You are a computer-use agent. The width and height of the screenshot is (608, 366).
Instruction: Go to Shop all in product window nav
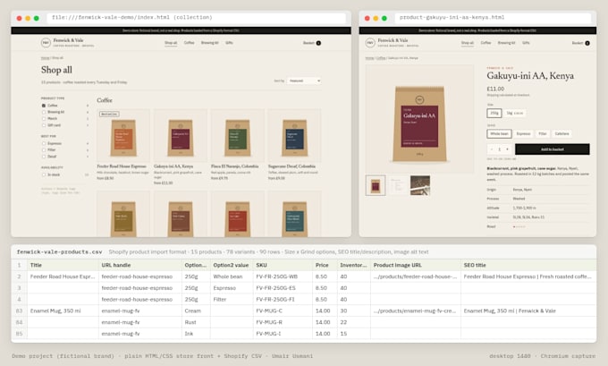pyautogui.click(x=468, y=43)
